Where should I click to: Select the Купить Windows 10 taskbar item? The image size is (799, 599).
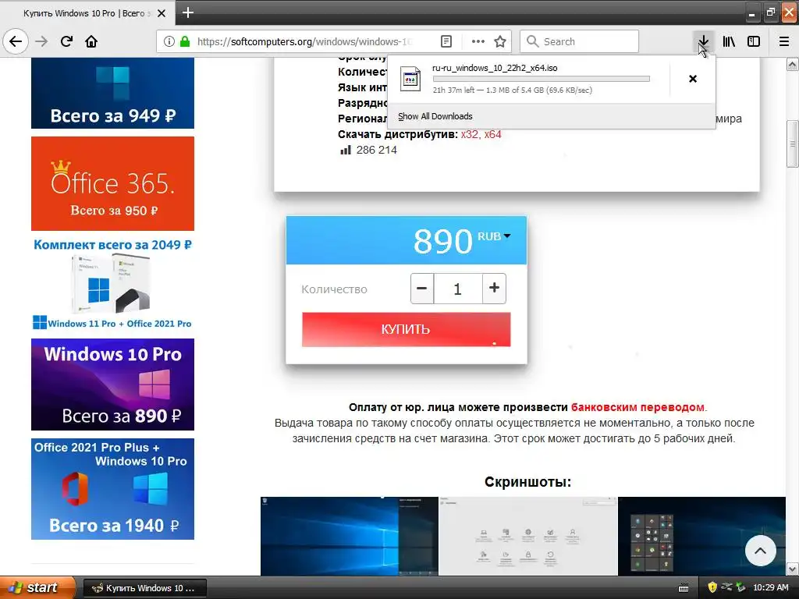click(x=145, y=588)
